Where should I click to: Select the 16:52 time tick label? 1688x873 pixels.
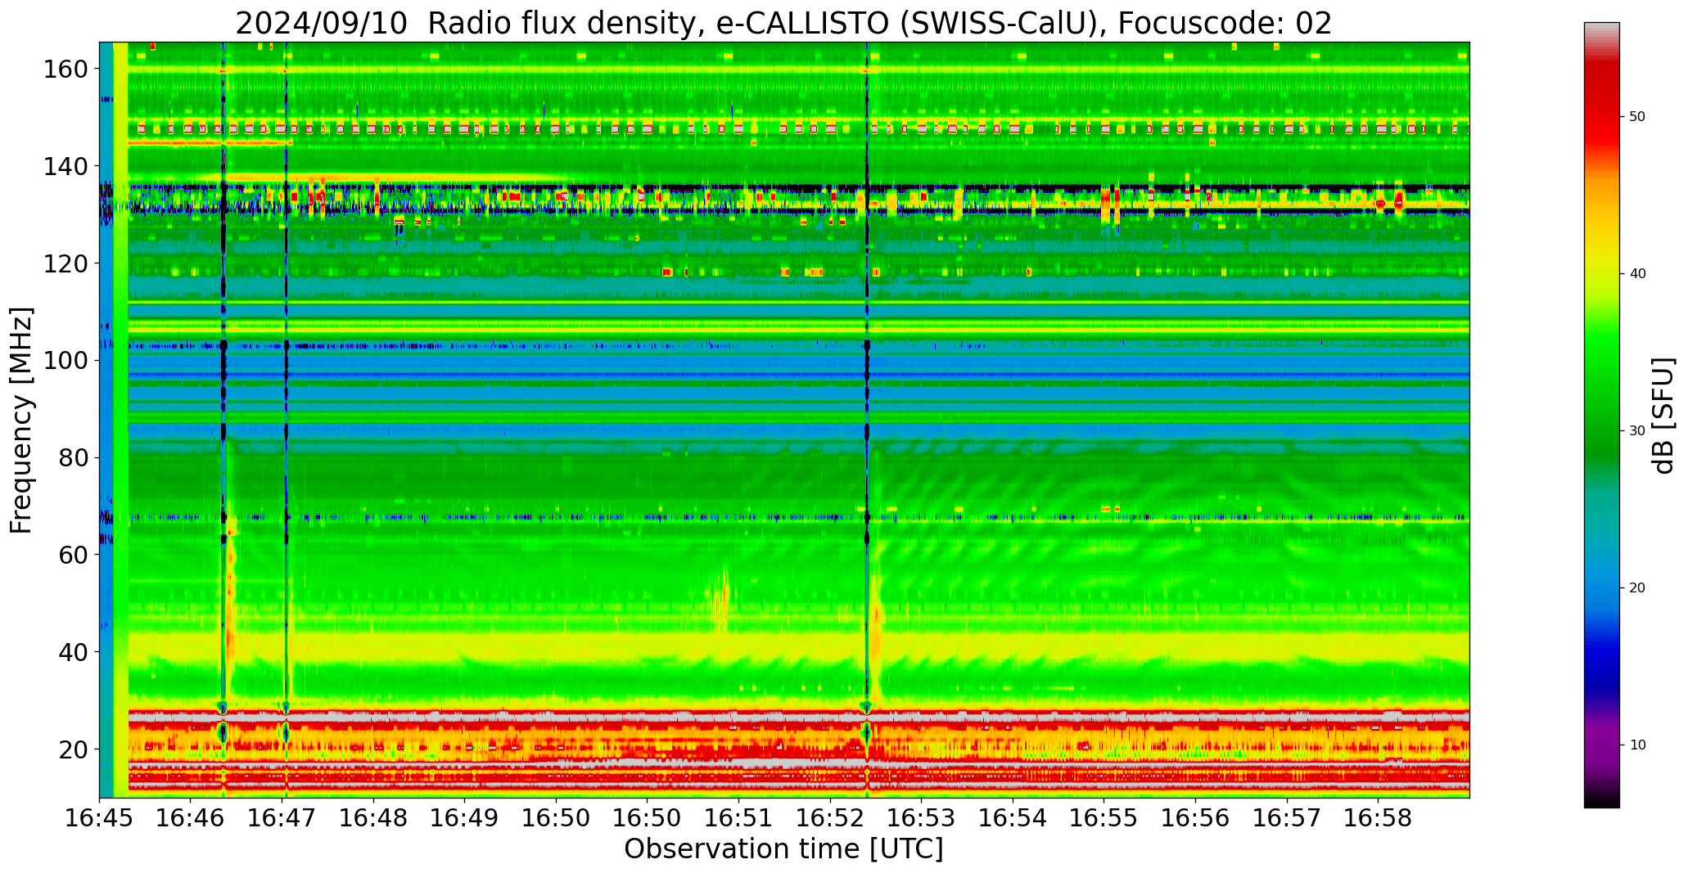tap(830, 817)
